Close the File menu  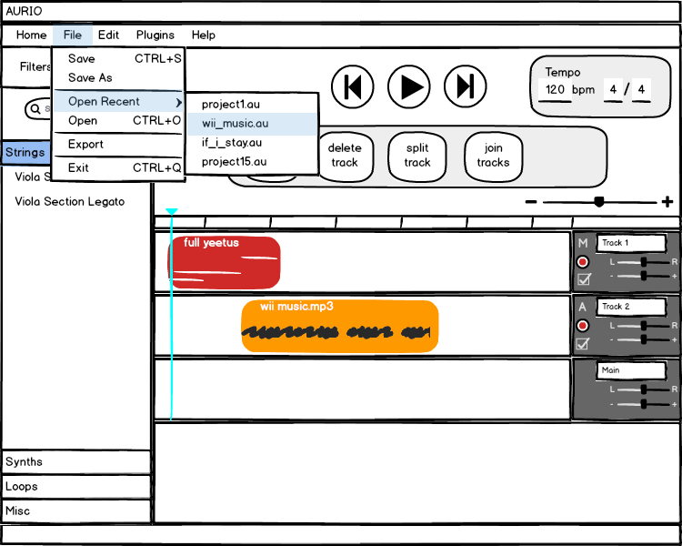72,35
